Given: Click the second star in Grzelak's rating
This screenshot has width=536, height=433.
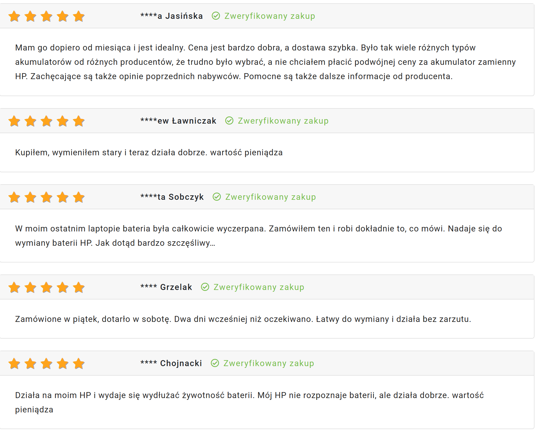Looking at the screenshot, I should (x=30, y=287).
